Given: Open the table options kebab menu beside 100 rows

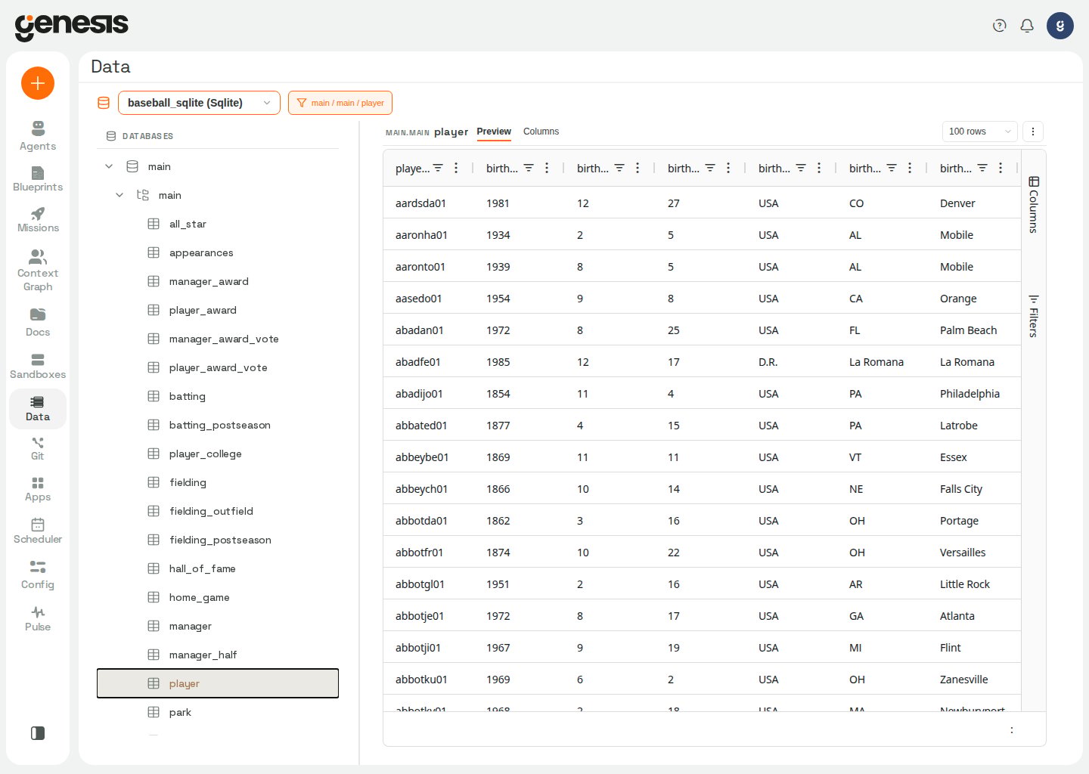Looking at the screenshot, I should [1033, 132].
